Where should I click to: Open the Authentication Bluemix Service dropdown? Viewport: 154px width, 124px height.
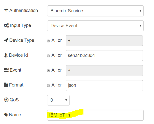point(95,11)
